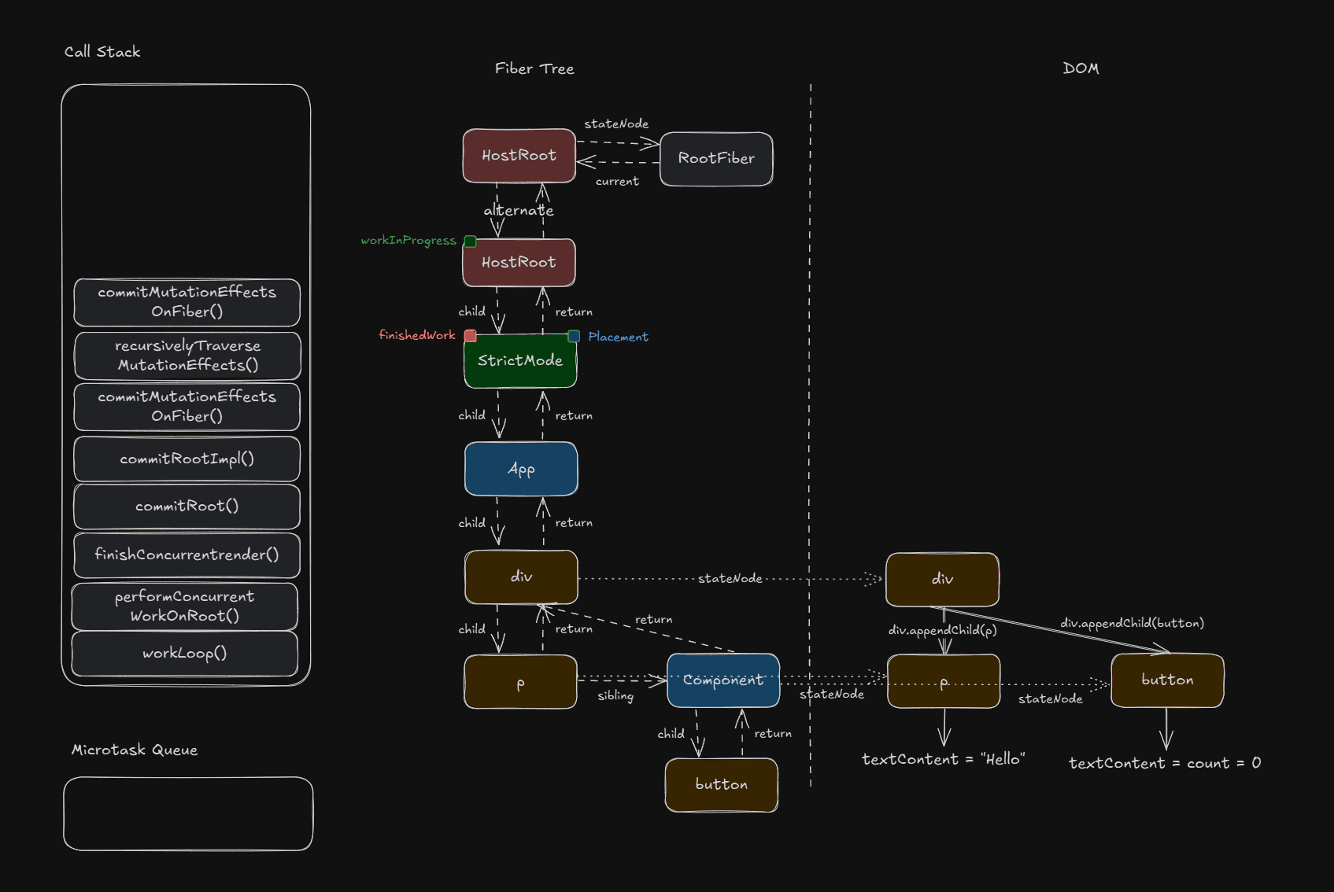Click the Component fiber node
Viewport: 1334px width, 892px height.
pyautogui.click(x=722, y=680)
